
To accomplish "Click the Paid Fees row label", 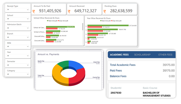I will point(116,71).
